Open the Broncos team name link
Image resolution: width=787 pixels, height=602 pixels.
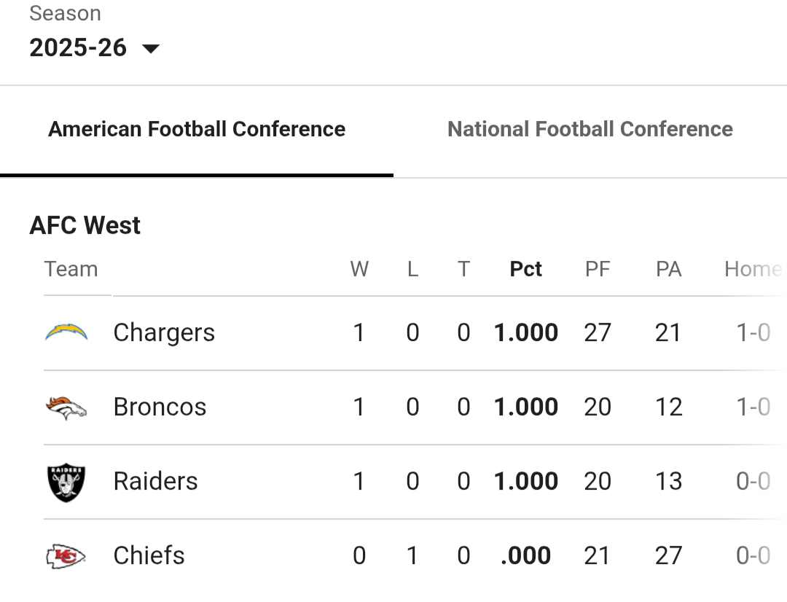(160, 407)
